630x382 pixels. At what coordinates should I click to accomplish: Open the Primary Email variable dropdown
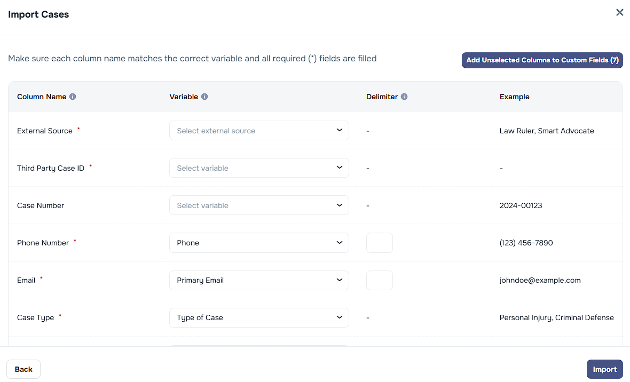click(x=259, y=280)
